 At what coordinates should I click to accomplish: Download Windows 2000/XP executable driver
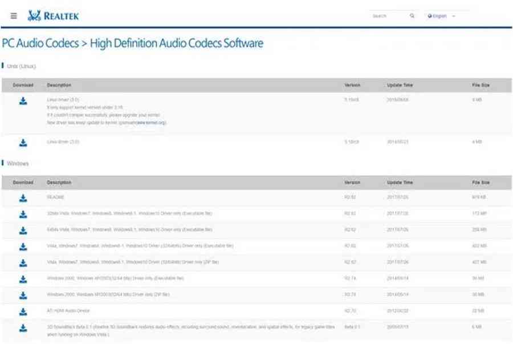pyautogui.click(x=23, y=279)
